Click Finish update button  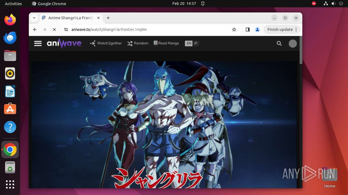(x=280, y=30)
